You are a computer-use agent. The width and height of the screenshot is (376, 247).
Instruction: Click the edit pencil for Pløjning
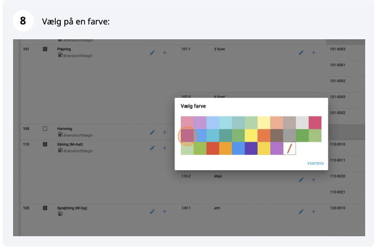(x=152, y=52)
